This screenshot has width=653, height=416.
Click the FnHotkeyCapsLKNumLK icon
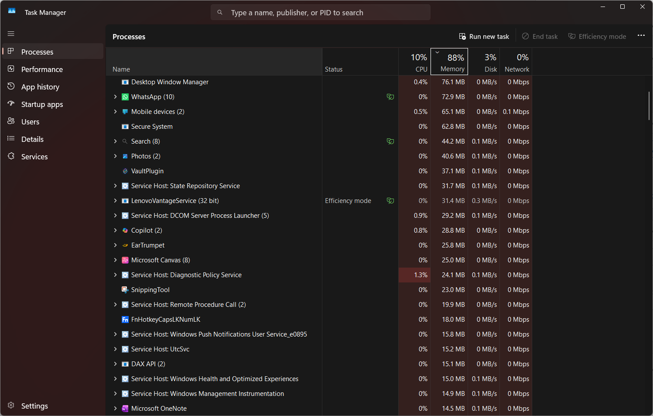click(125, 320)
